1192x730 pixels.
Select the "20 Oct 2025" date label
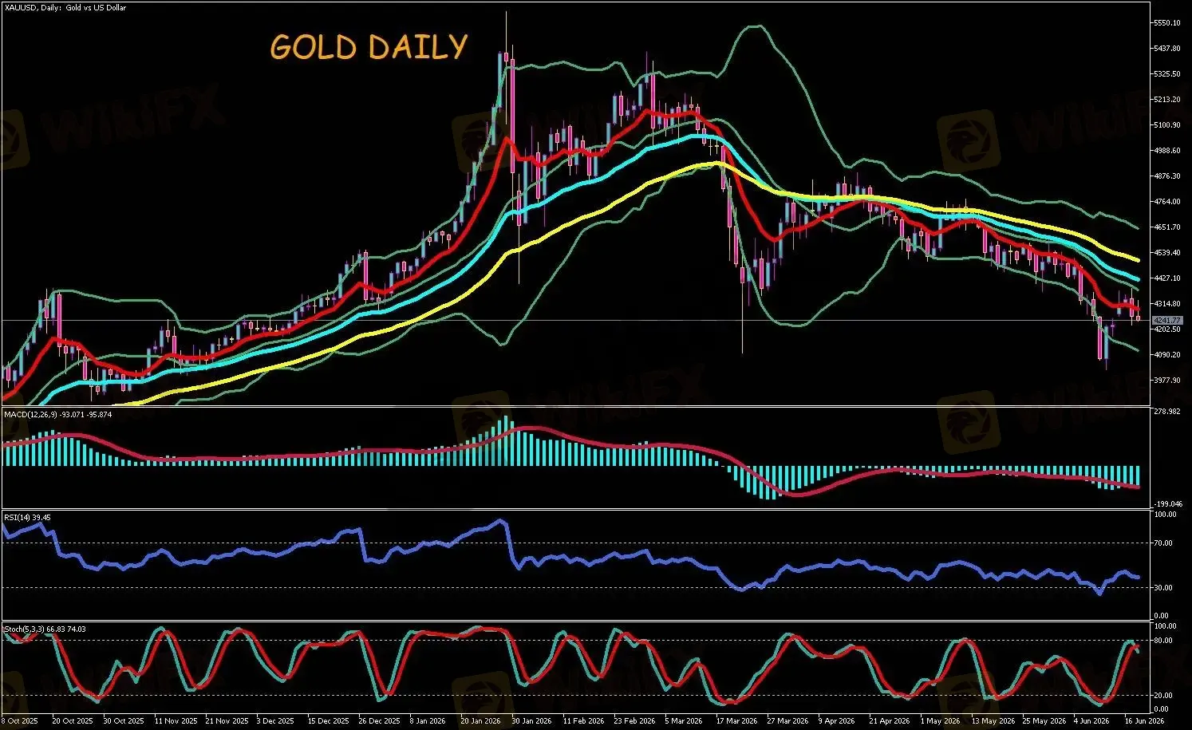click(72, 721)
